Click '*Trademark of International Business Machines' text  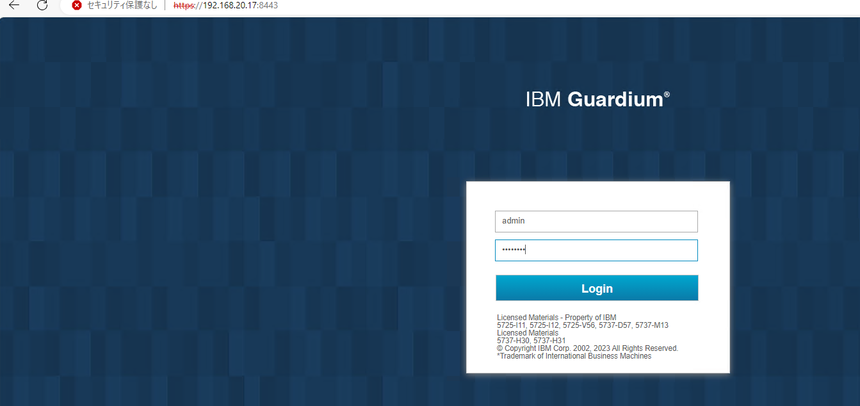click(x=574, y=356)
